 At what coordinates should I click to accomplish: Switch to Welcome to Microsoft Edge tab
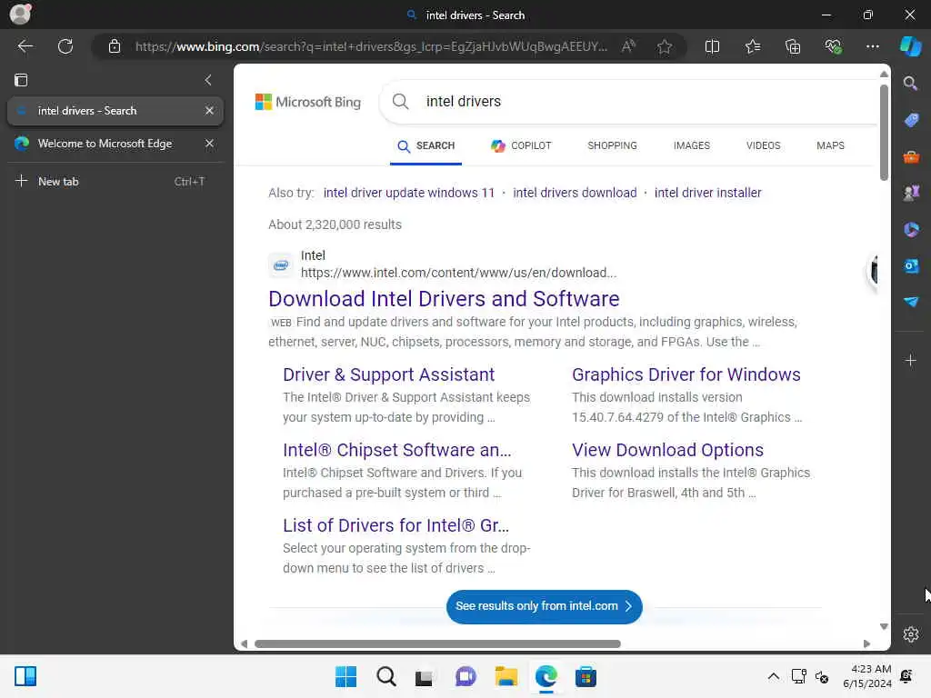click(x=105, y=143)
